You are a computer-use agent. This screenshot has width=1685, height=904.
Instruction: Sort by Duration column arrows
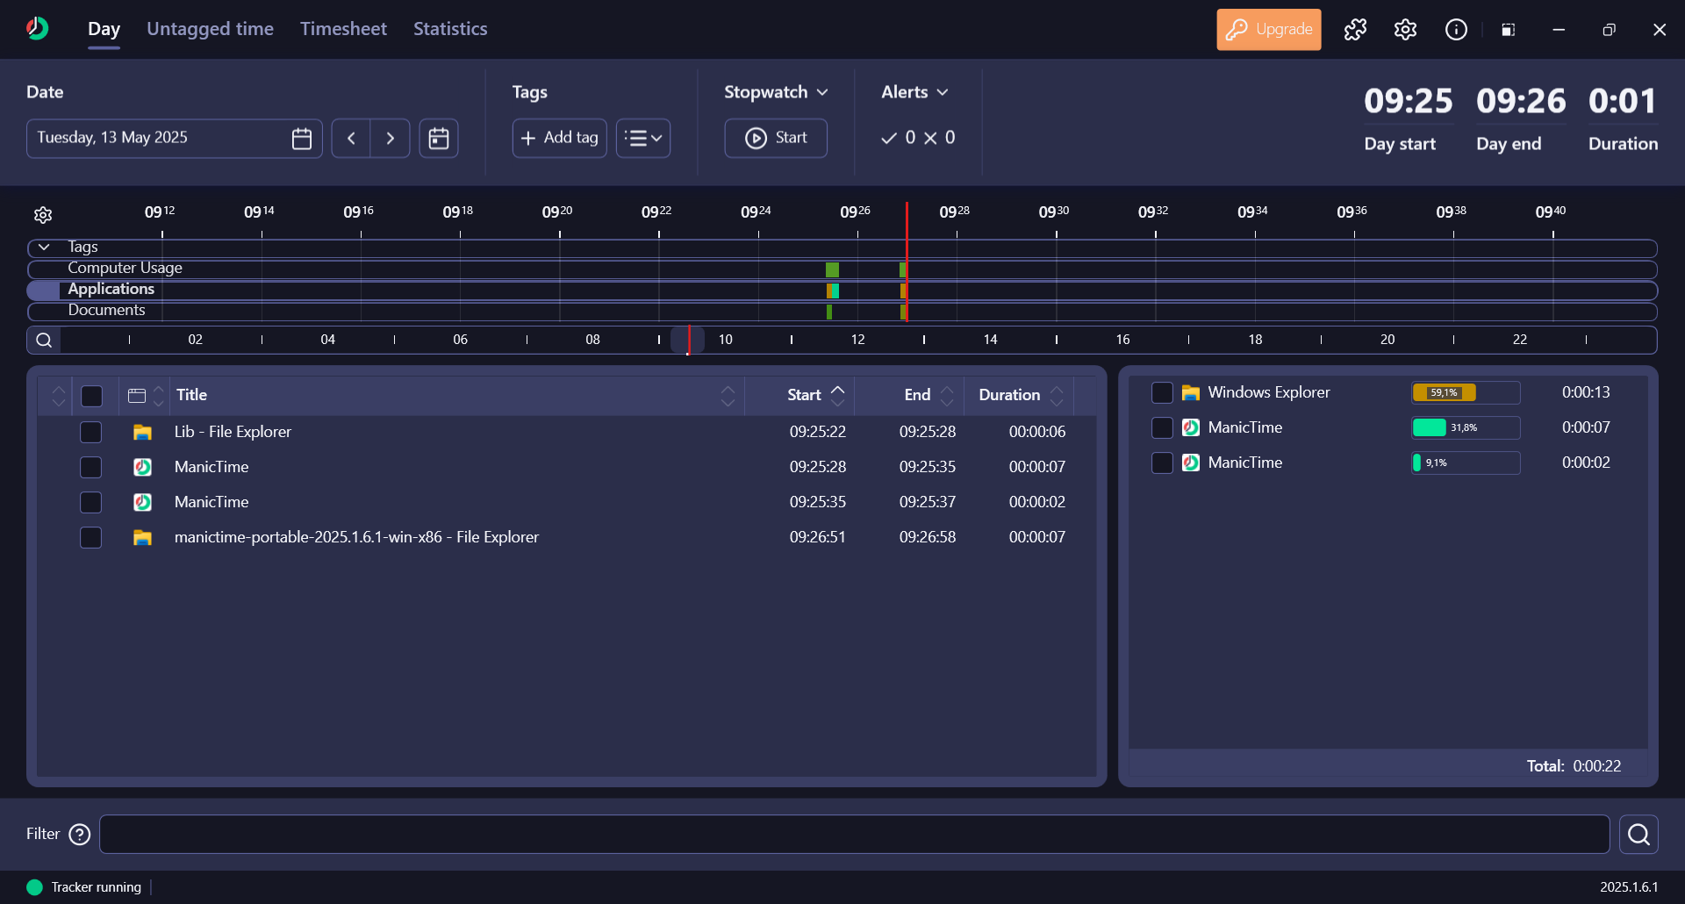(1057, 396)
